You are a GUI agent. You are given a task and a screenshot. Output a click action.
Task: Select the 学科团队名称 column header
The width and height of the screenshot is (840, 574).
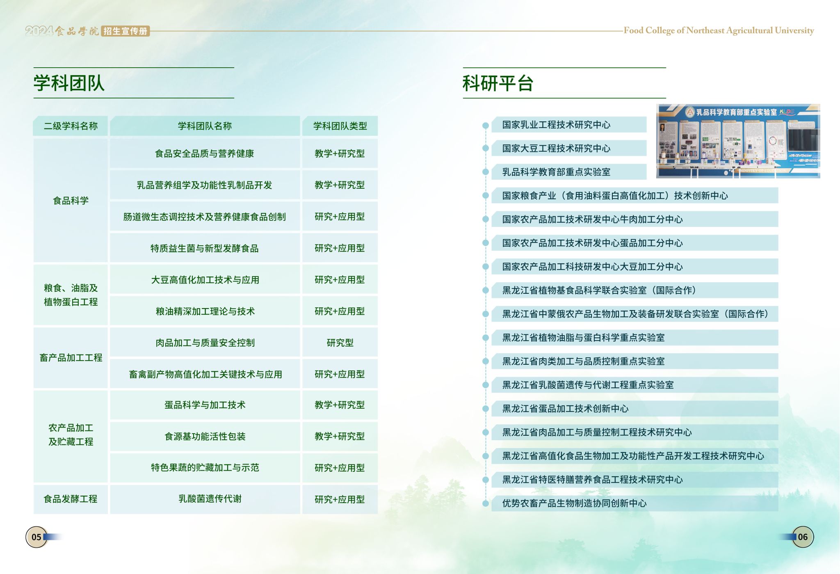pyautogui.click(x=205, y=126)
